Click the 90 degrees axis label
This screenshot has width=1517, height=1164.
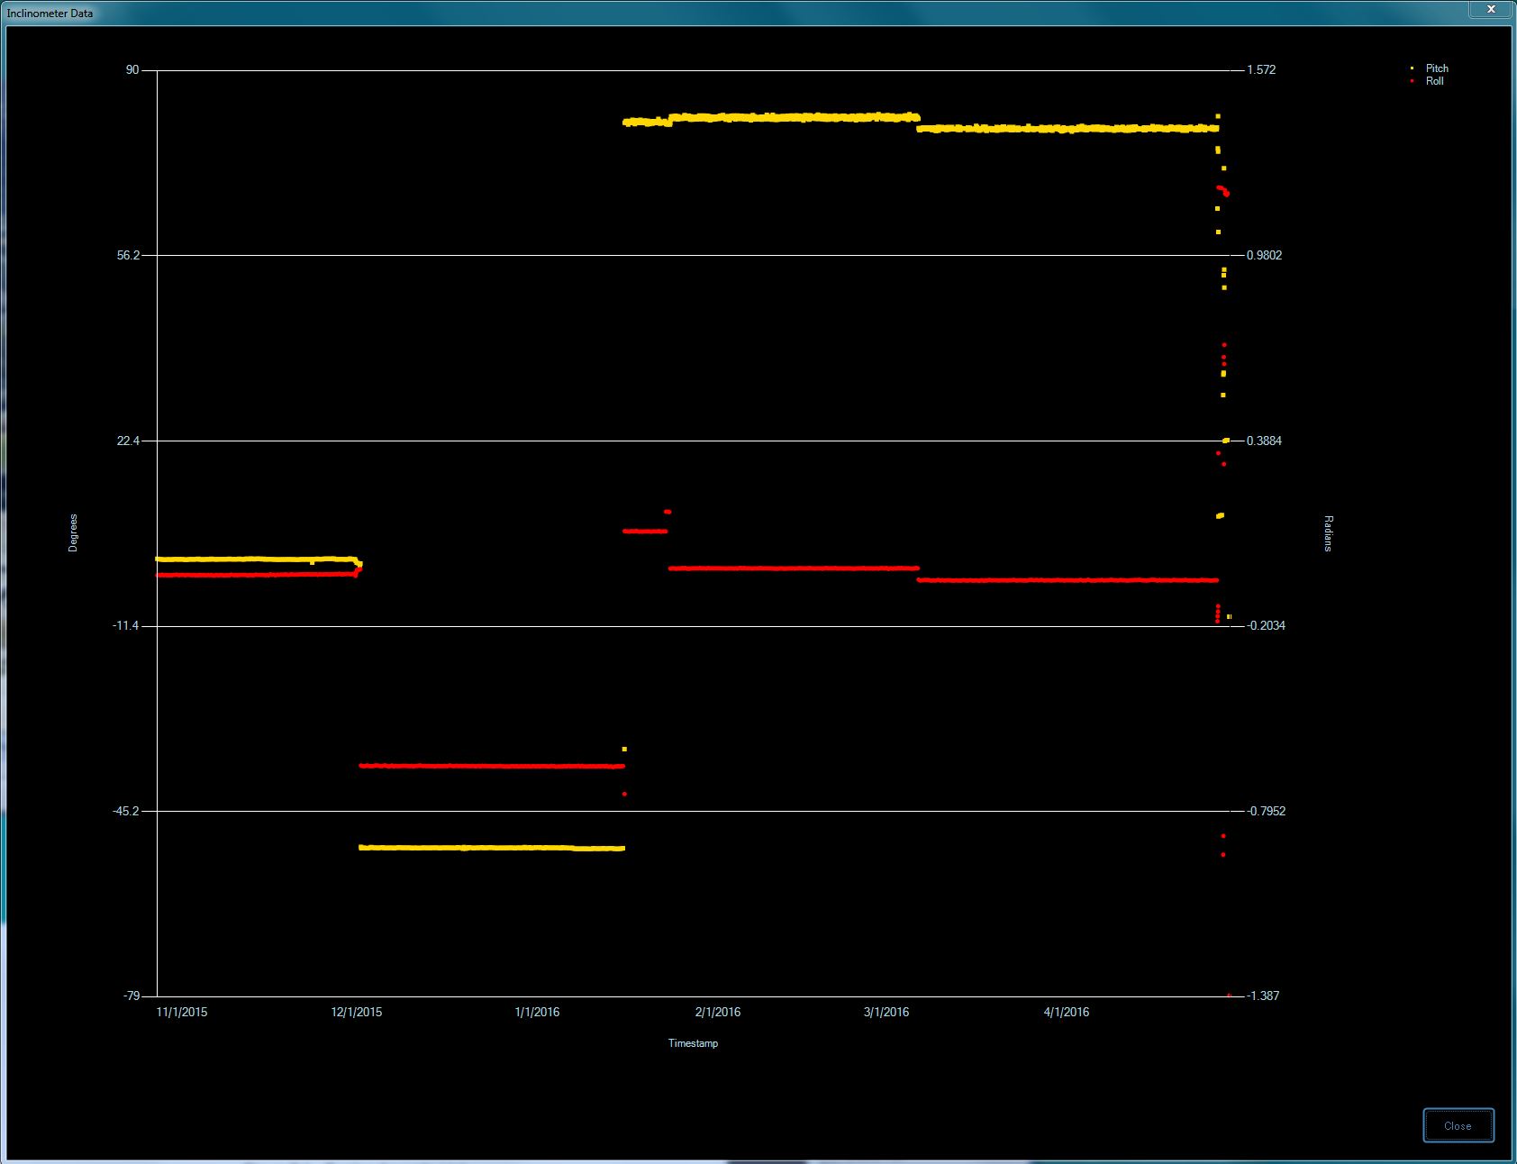[x=132, y=69]
